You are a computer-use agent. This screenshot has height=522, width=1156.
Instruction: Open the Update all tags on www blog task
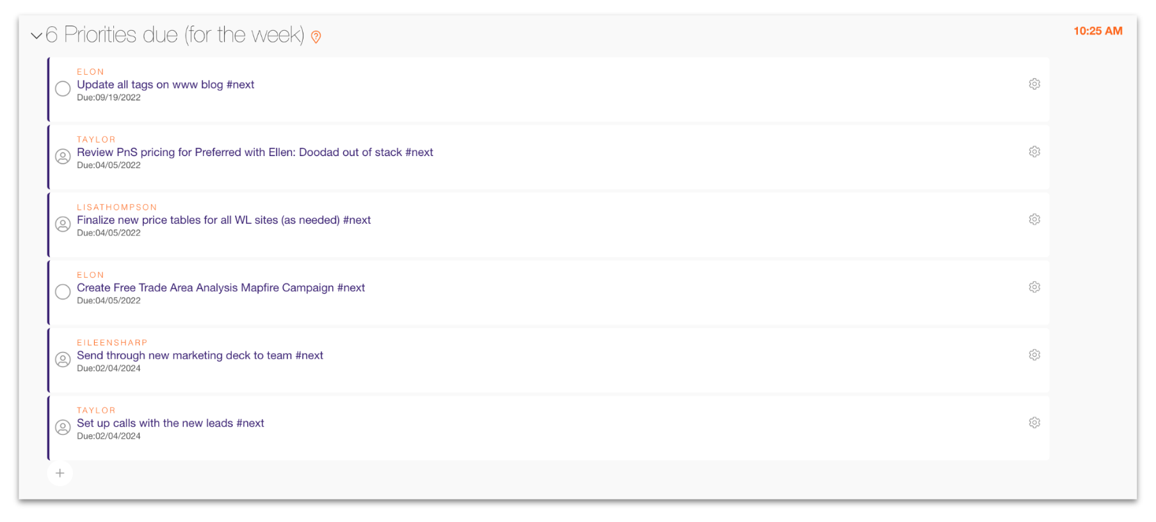click(x=165, y=85)
